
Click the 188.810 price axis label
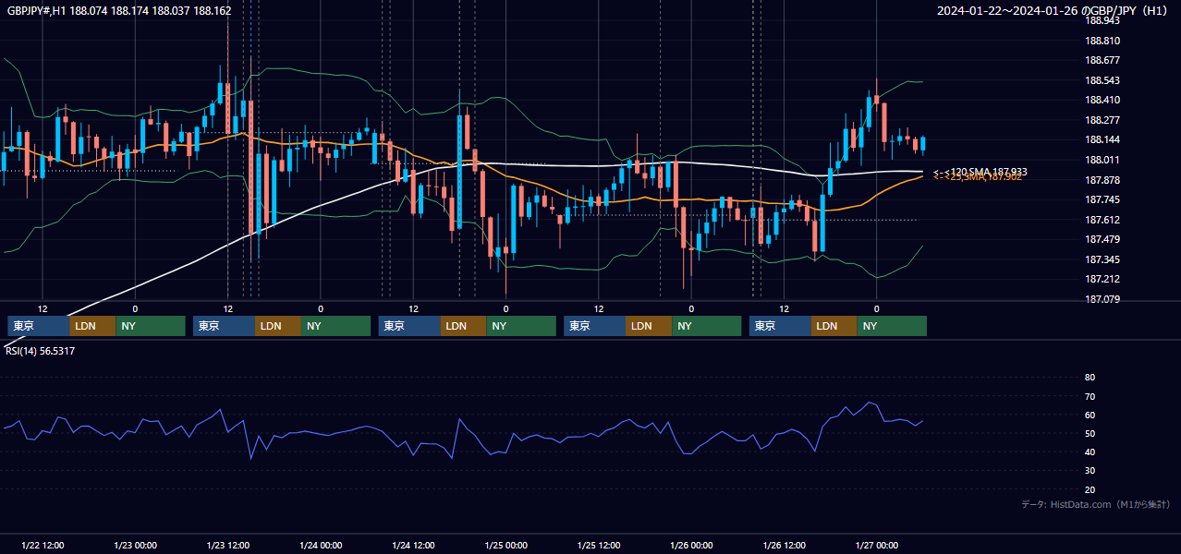1102,41
